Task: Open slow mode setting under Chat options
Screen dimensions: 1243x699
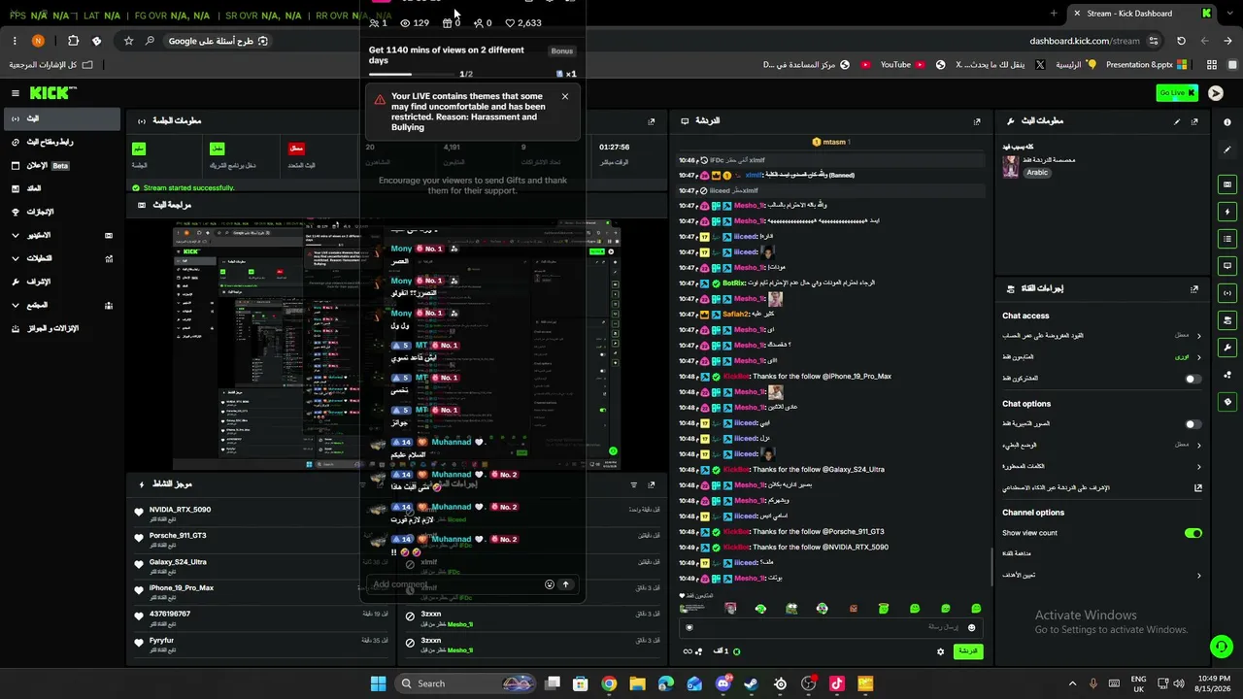Action: coord(1102,446)
